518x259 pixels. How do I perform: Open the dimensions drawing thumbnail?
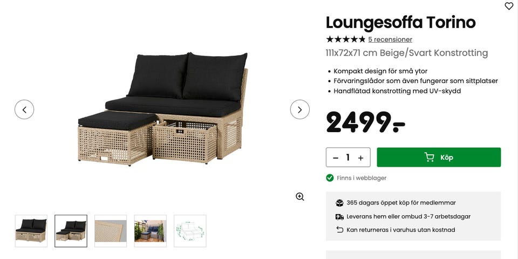coord(190,231)
